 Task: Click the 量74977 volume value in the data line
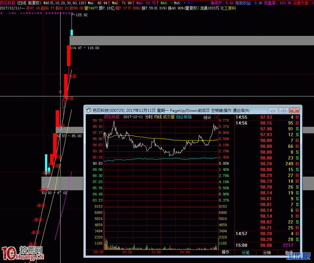(91, 8)
